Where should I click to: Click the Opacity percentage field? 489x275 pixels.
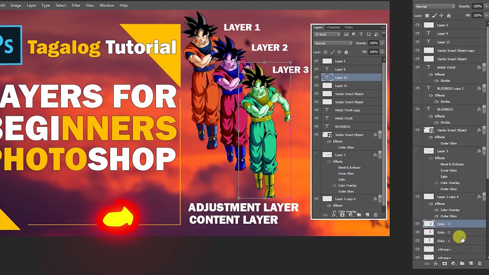coord(477,6)
